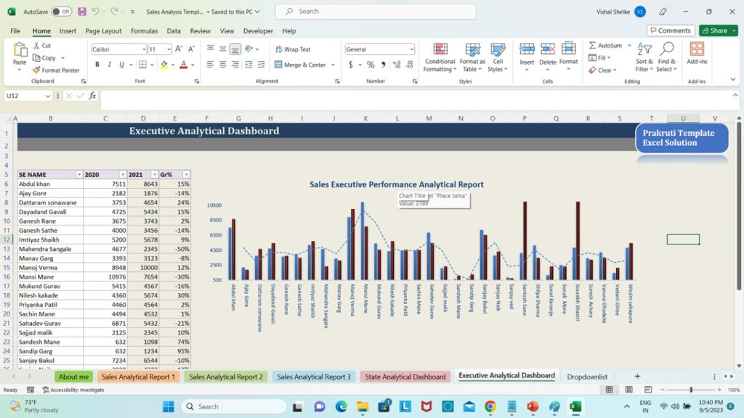Click the Share button

pyautogui.click(x=717, y=30)
